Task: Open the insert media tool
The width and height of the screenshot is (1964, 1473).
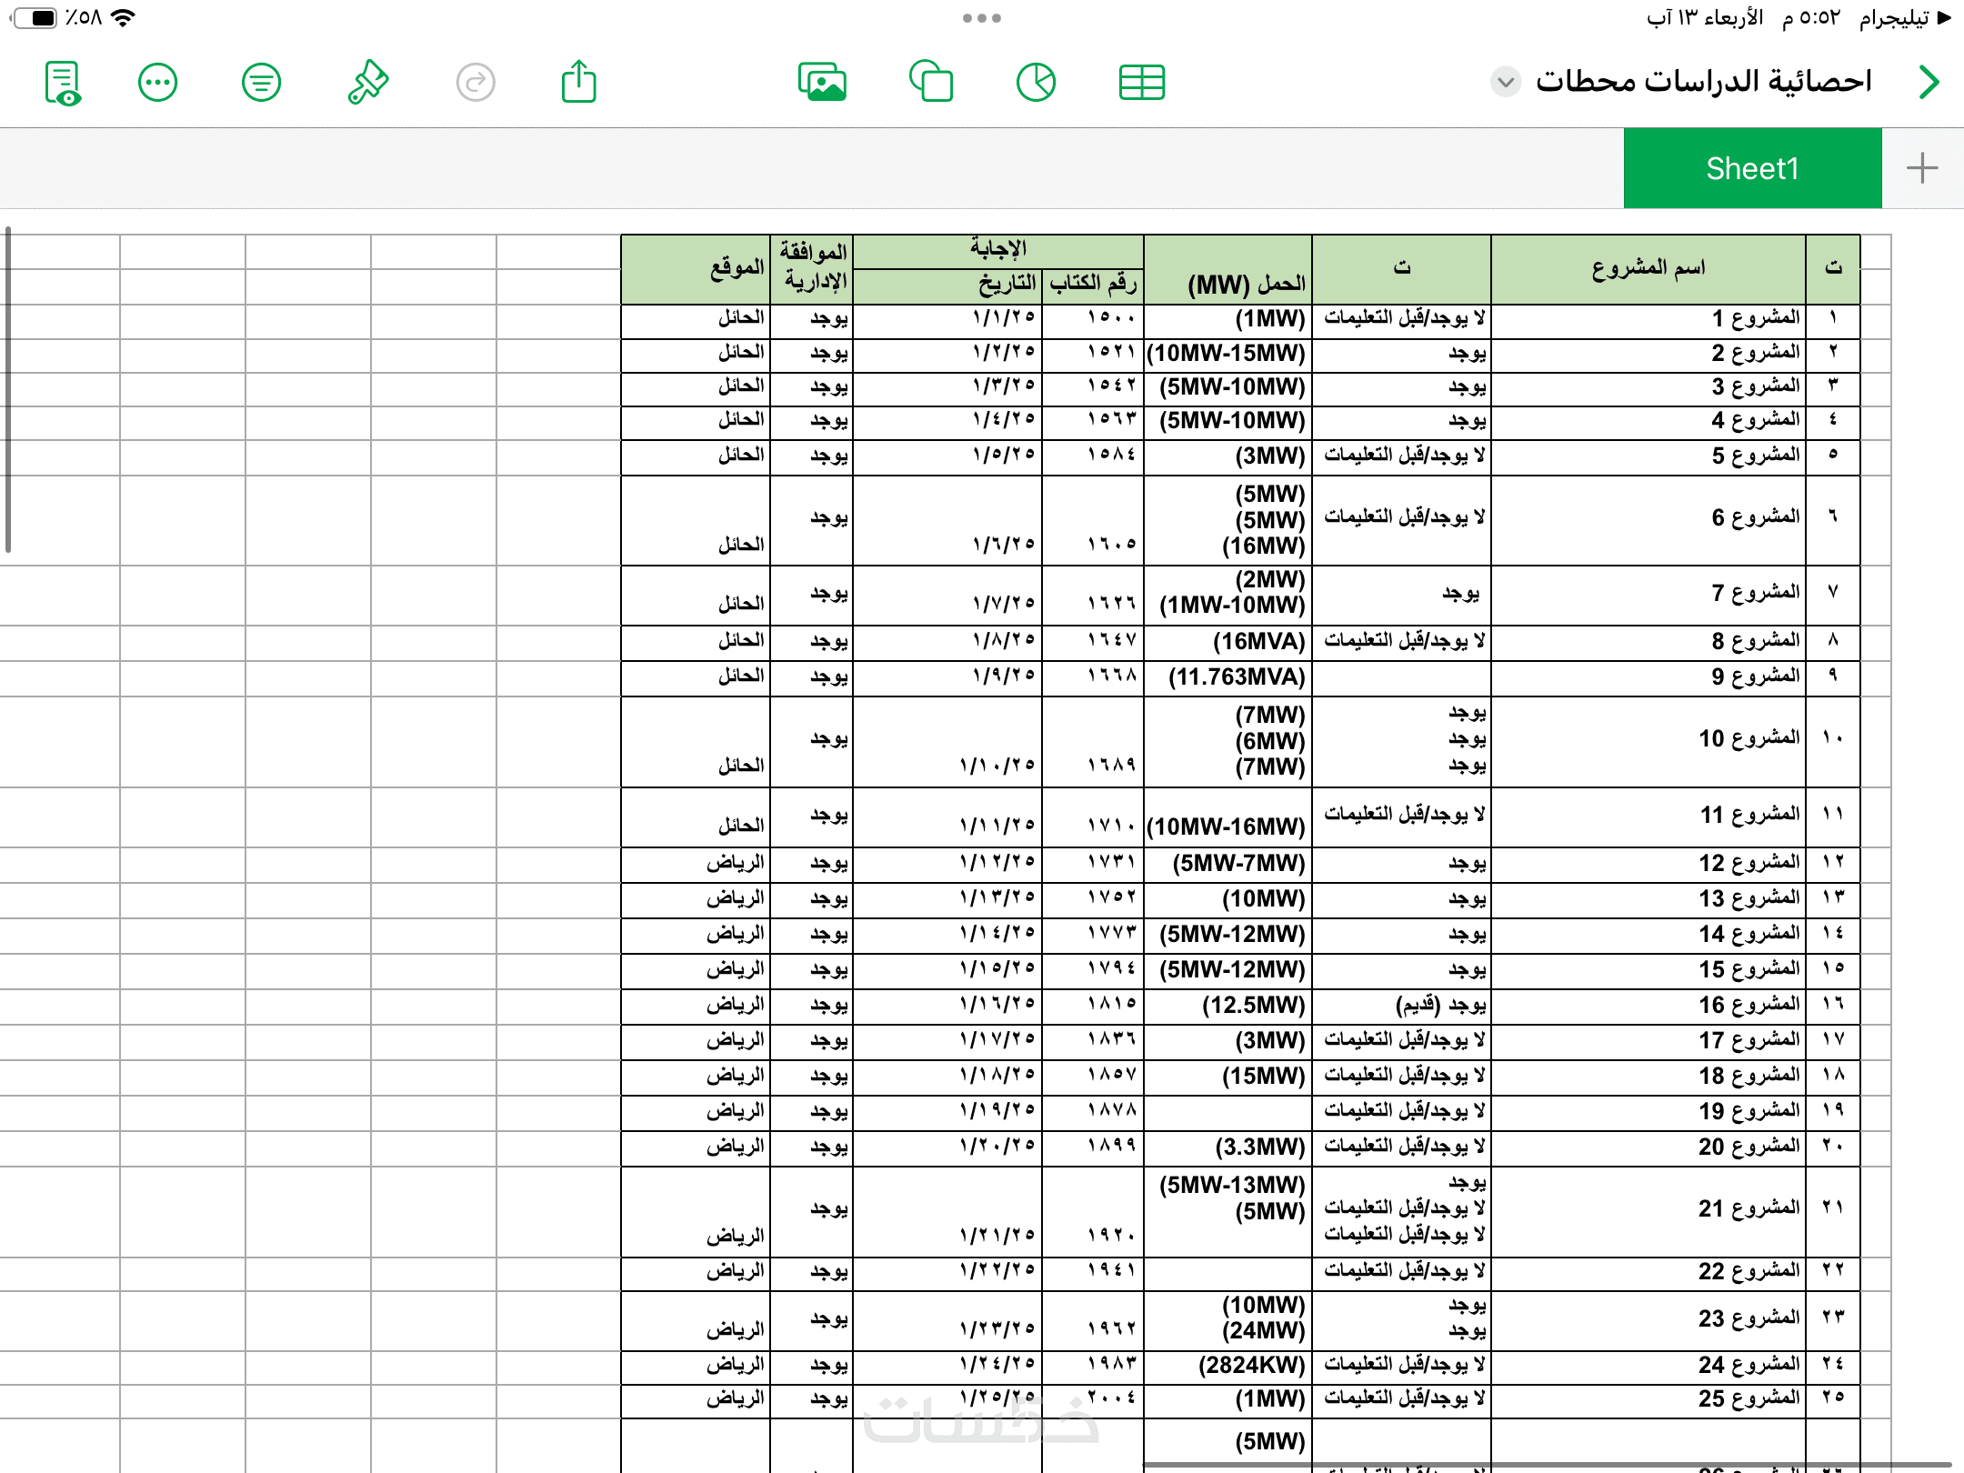Action: point(822,83)
